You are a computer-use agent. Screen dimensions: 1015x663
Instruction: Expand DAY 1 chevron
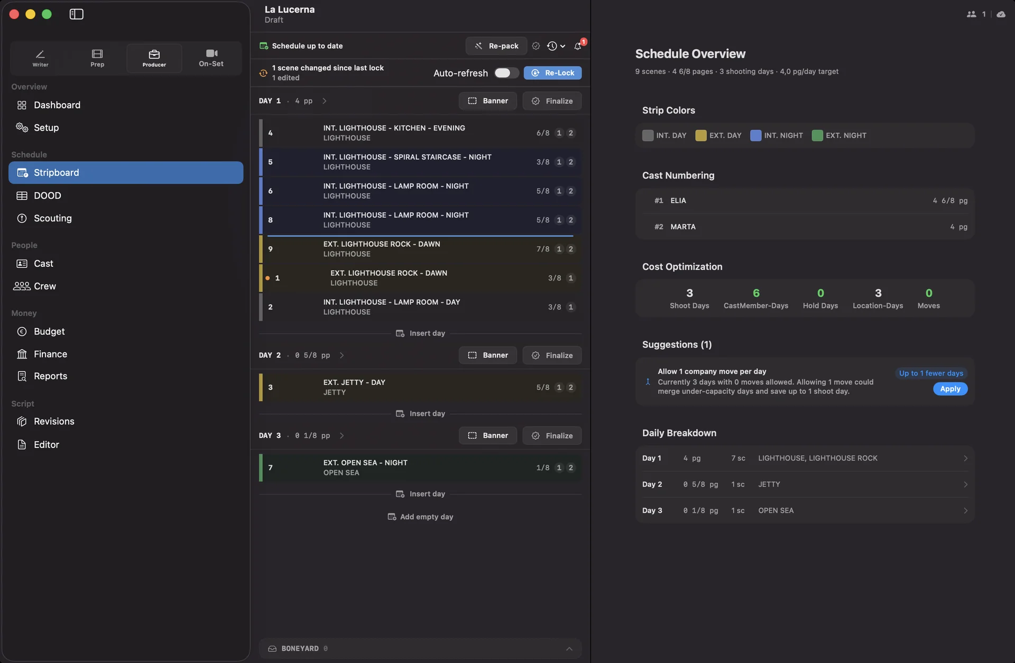pyautogui.click(x=325, y=101)
